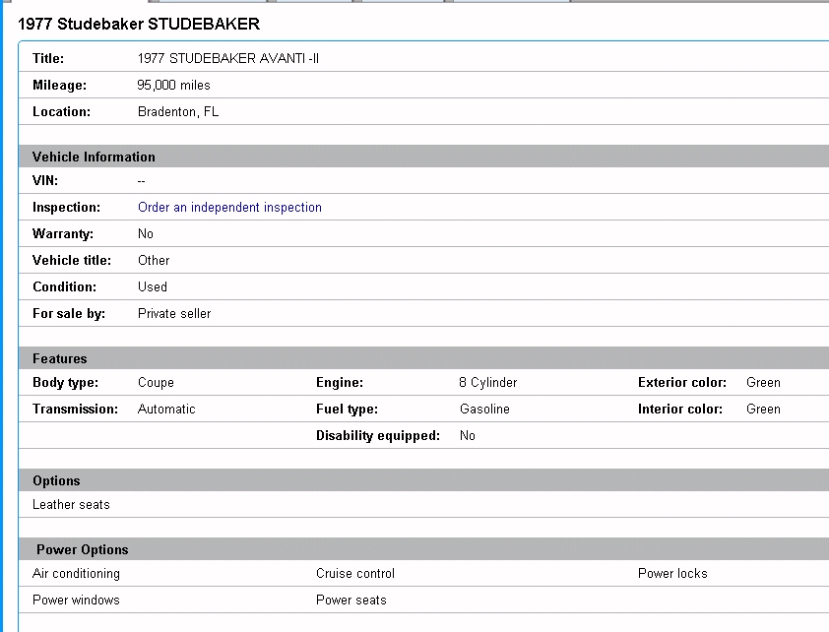Select the 'Power locks' entry
This screenshot has height=632, width=829.
coord(672,573)
